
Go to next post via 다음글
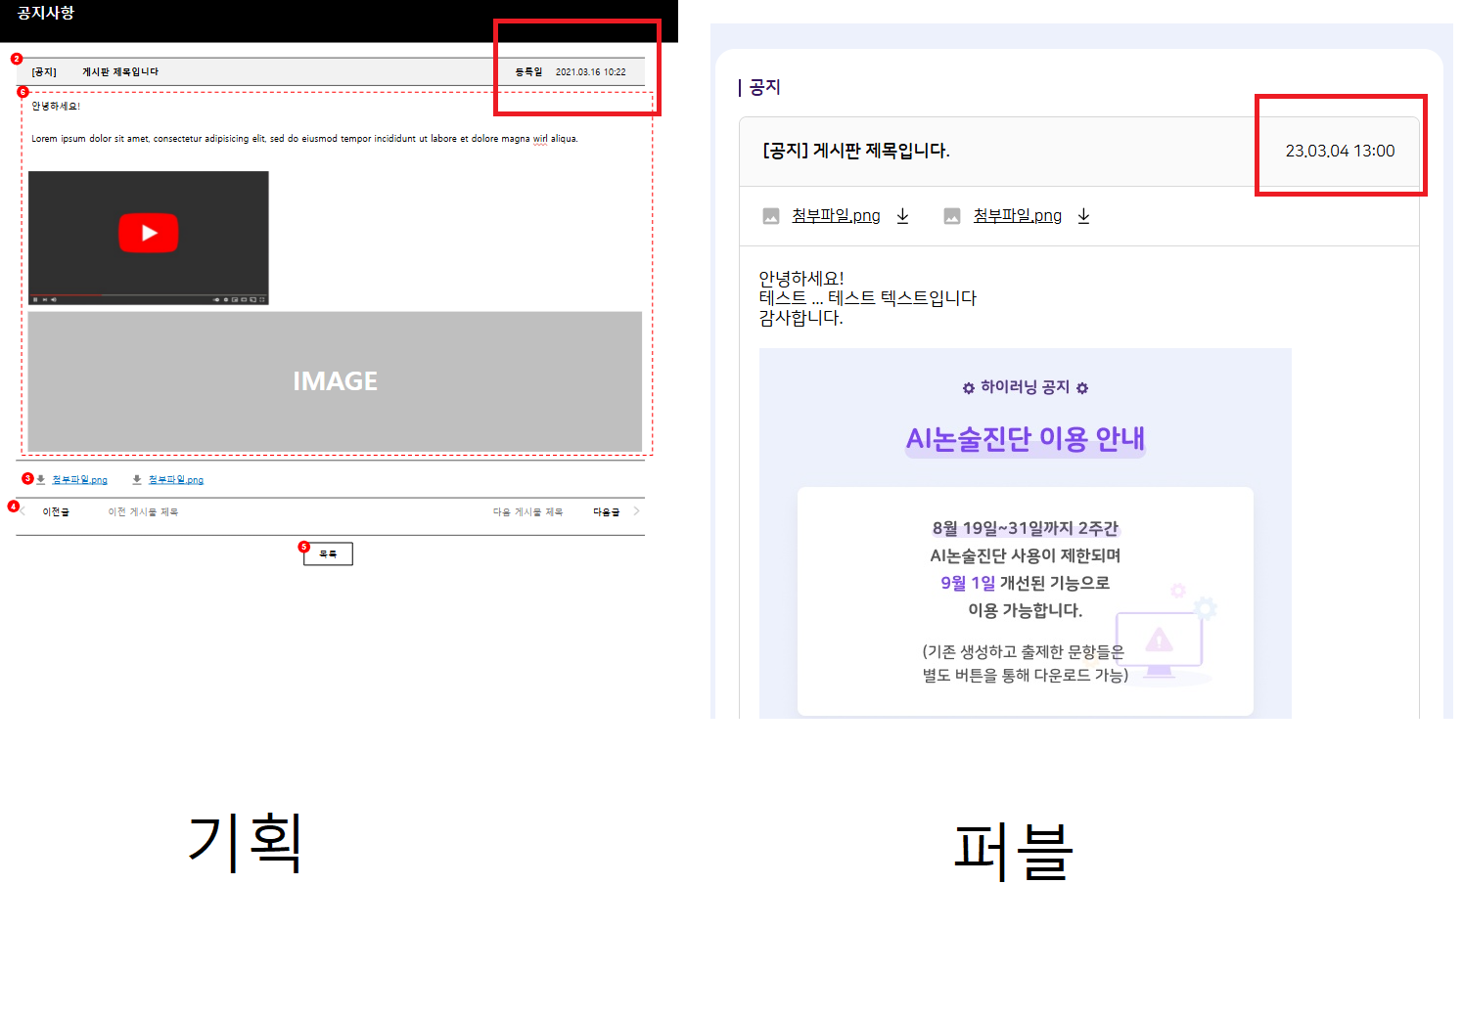[x=606, y=512]
